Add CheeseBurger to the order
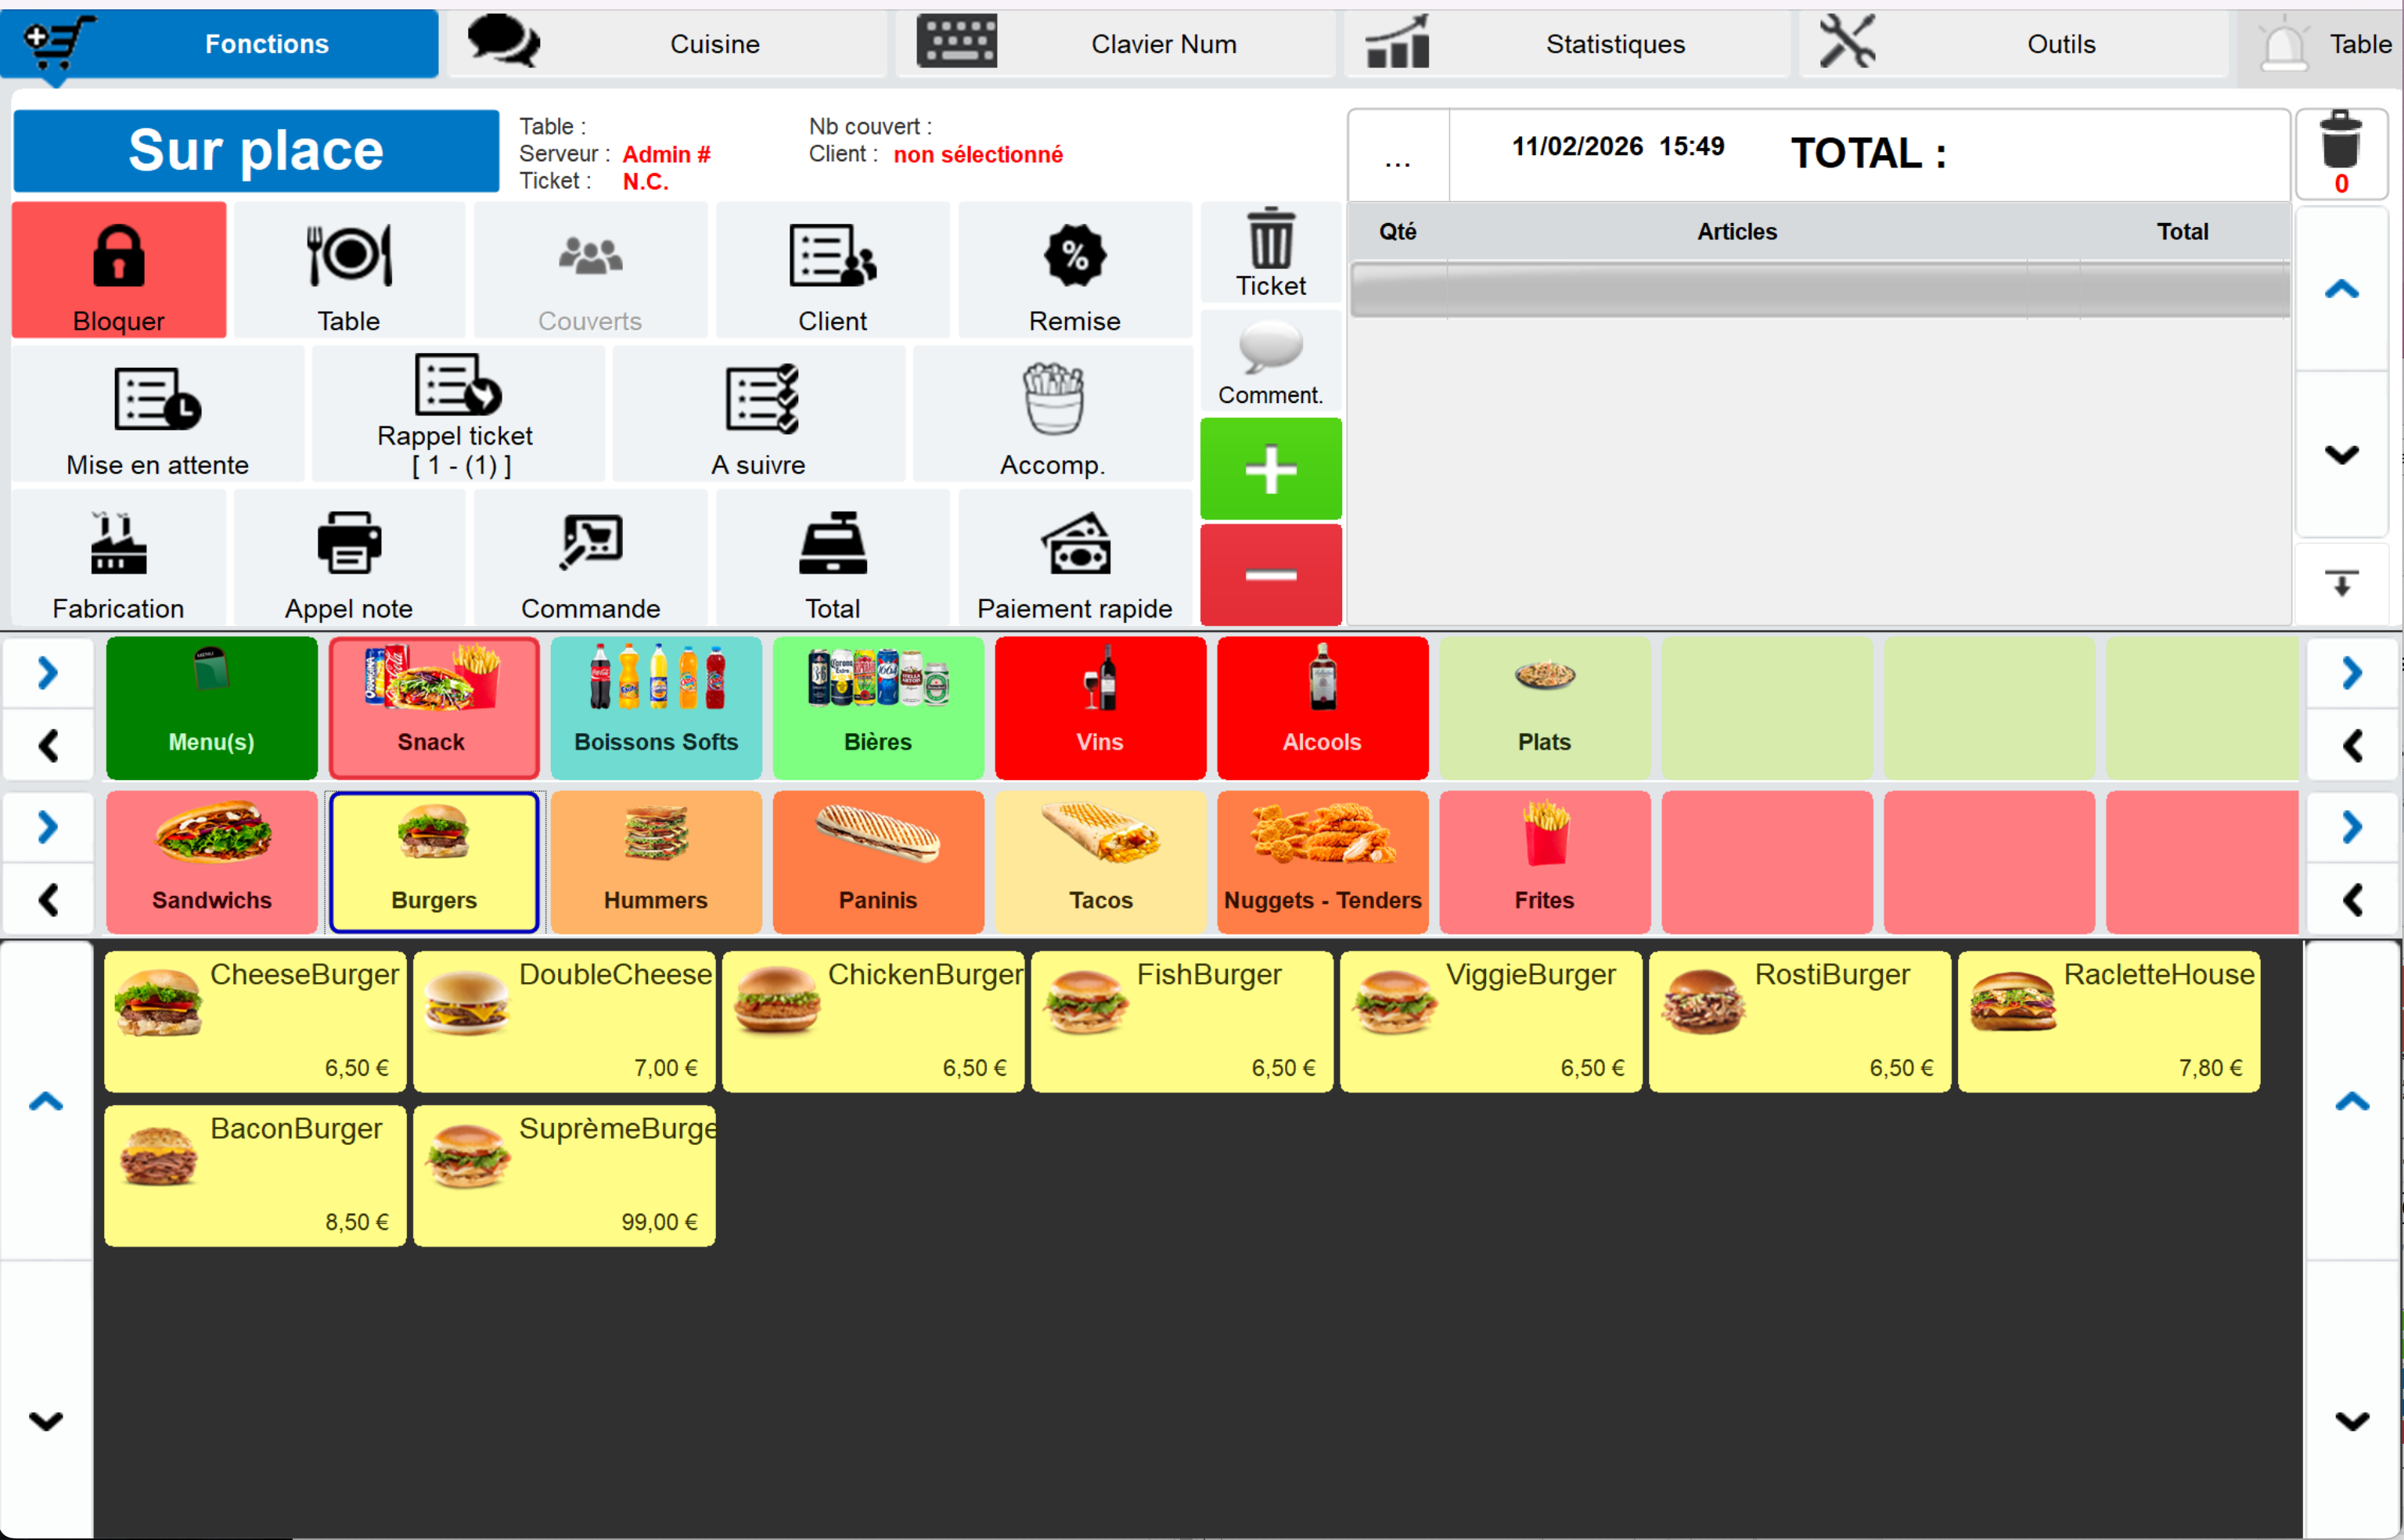The image size is (2404, 1540). (x=255, y=1020)
